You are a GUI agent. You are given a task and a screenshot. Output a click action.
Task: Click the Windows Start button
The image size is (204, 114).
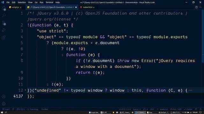(2, 112)
